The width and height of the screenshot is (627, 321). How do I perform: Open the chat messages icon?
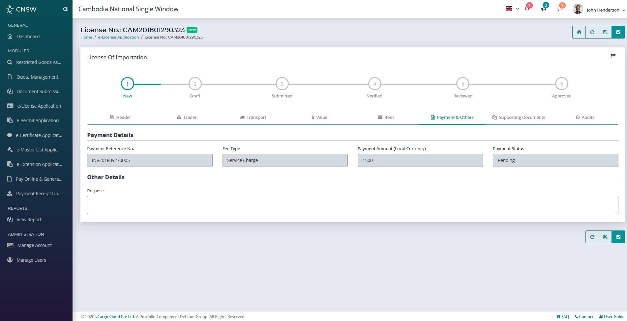click(x=560, y=9)
